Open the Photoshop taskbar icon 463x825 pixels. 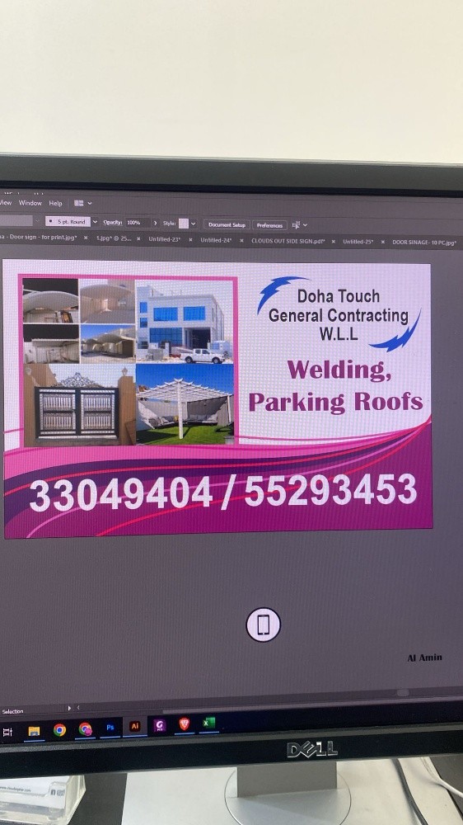[110, 728]
